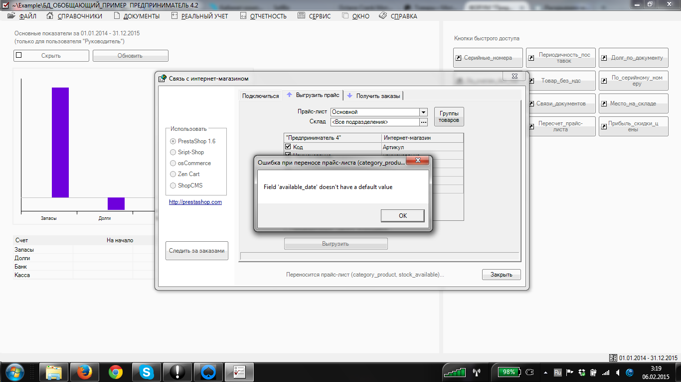Click the volume speaker tray icon
This screenshot has height=382, width=681.
pyautogui.click(x=618, y=372)
